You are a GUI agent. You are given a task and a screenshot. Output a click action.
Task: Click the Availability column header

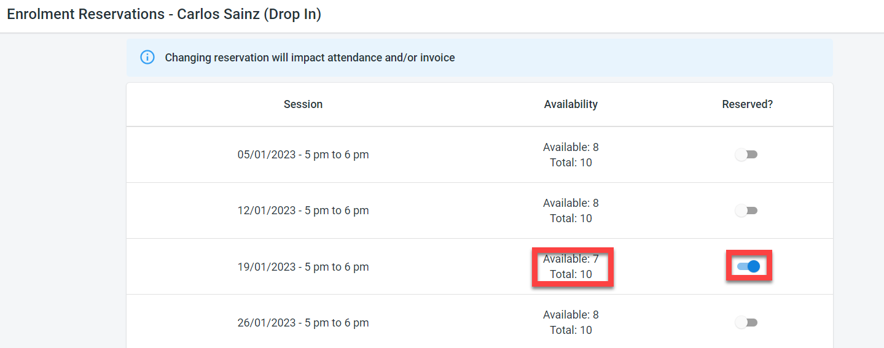click(x=571, y=104)
